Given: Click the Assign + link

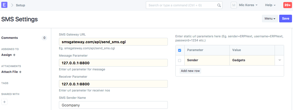Looking at the screenshot, I should point(8,55).
